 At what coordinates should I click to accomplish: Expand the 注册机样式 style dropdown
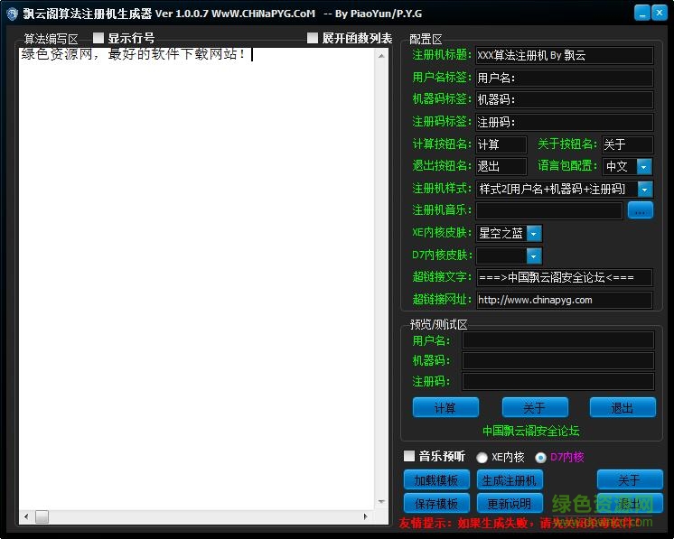pos(644,189)
